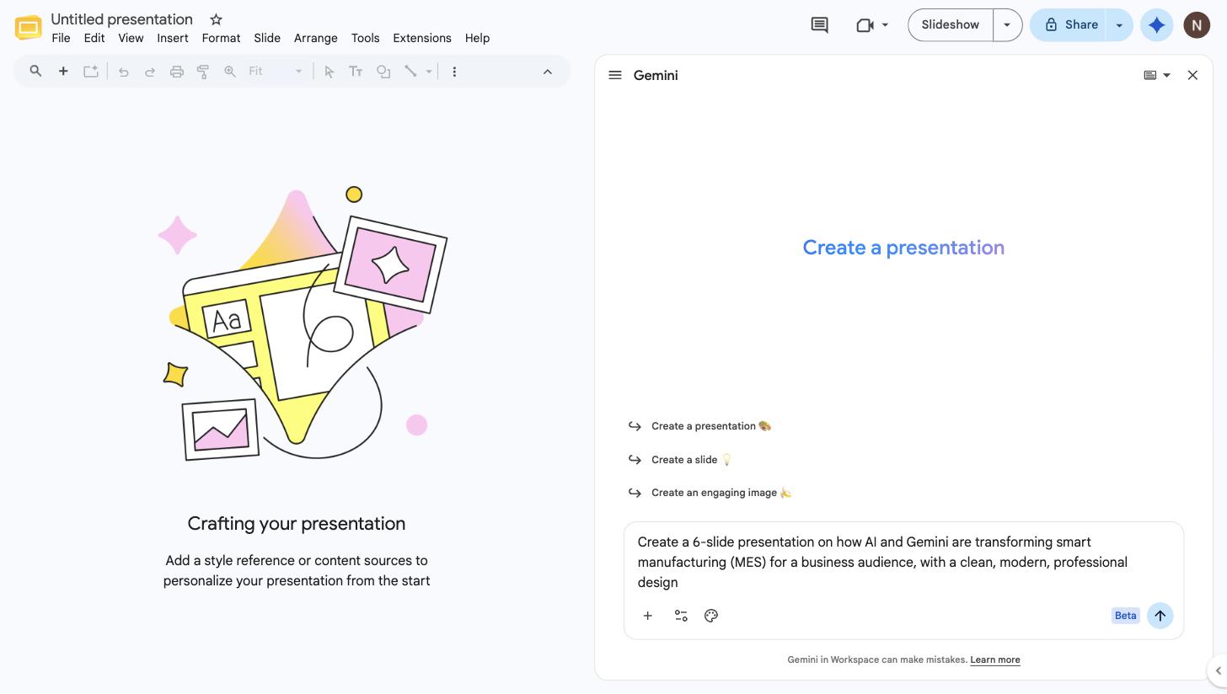Open the toolbar more options menu
Image resolution: width=1227 pixels, height=694 pixels.
click(454, 72)
